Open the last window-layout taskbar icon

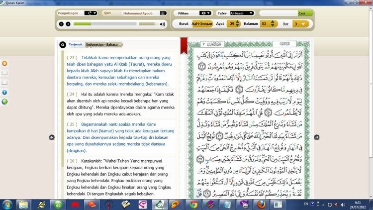[x=278, y=205]
